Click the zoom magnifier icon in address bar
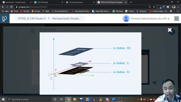Image resolution: width=181 pixels, height=102 pixels. pos(150,7)
